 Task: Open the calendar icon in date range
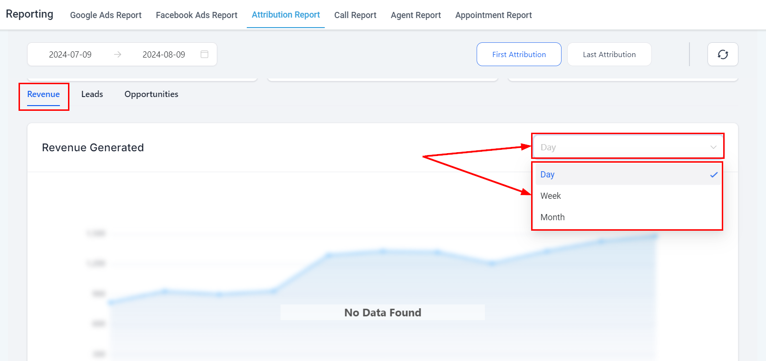coord(204,54)
